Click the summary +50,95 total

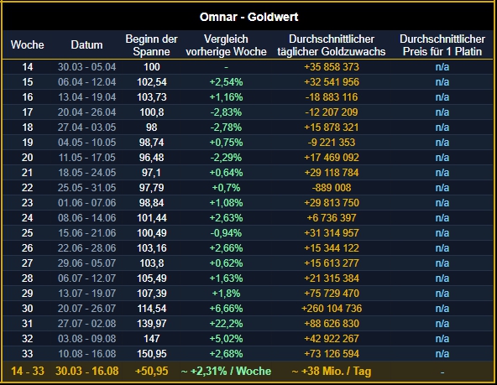coord(151,371)
